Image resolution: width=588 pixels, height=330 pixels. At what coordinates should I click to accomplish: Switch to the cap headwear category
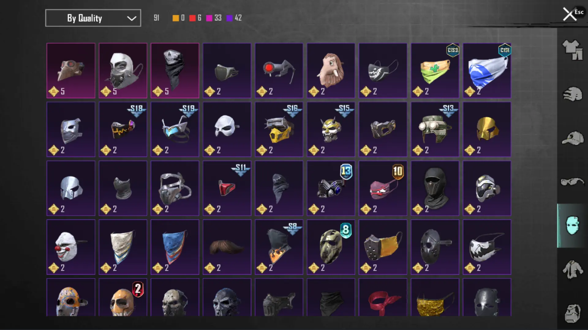pos(572,138)
